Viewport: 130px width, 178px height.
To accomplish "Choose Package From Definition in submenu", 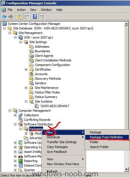I will point(107,137).
